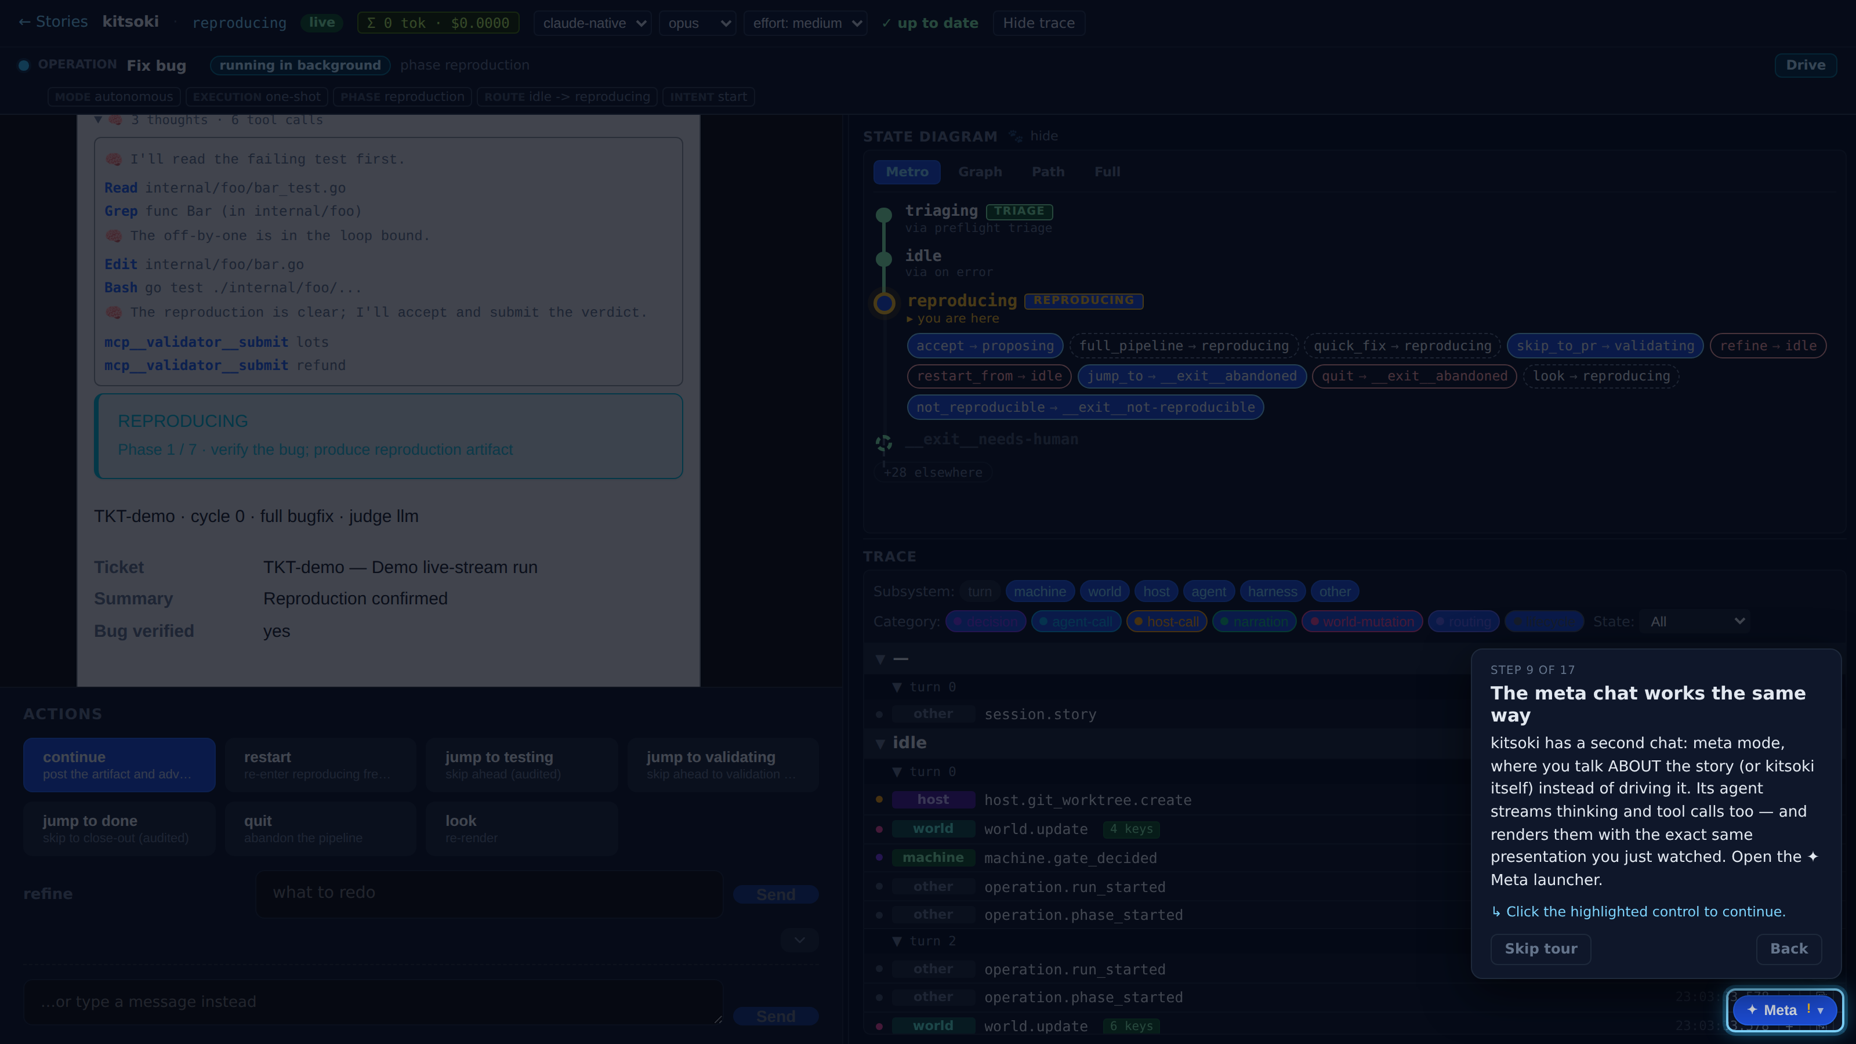Select refine → idle transition

tap(1768, 346)
